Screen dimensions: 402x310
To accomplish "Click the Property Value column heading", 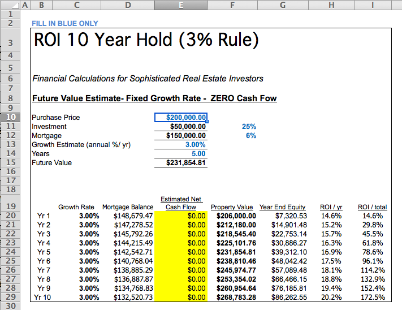I will (232, 207).
